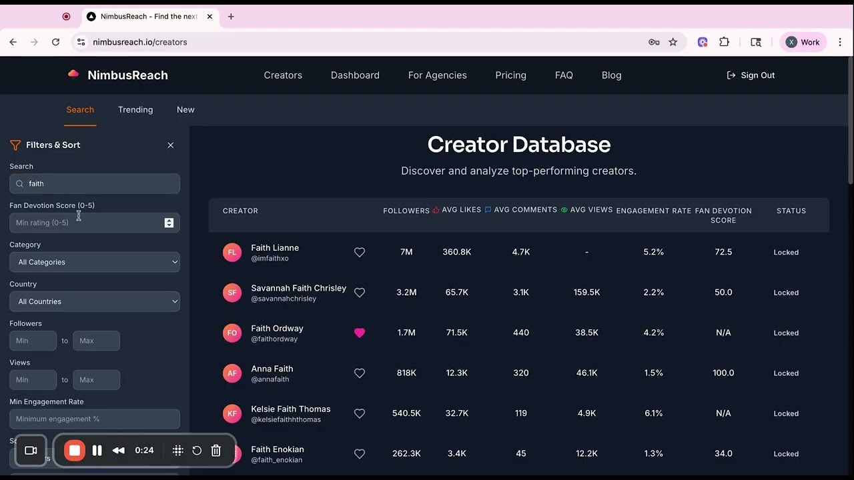
Task: Open For Agencies in the navigation
Action: pos(438,75)
